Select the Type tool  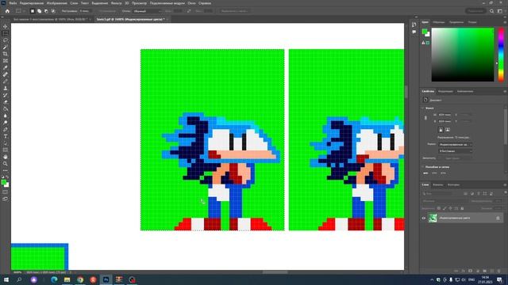6,136
